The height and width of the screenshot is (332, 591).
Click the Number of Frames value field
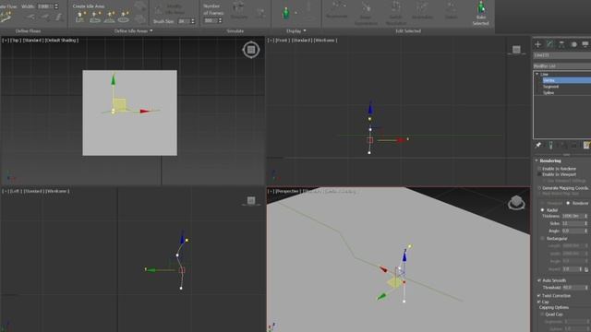(211, 20)
